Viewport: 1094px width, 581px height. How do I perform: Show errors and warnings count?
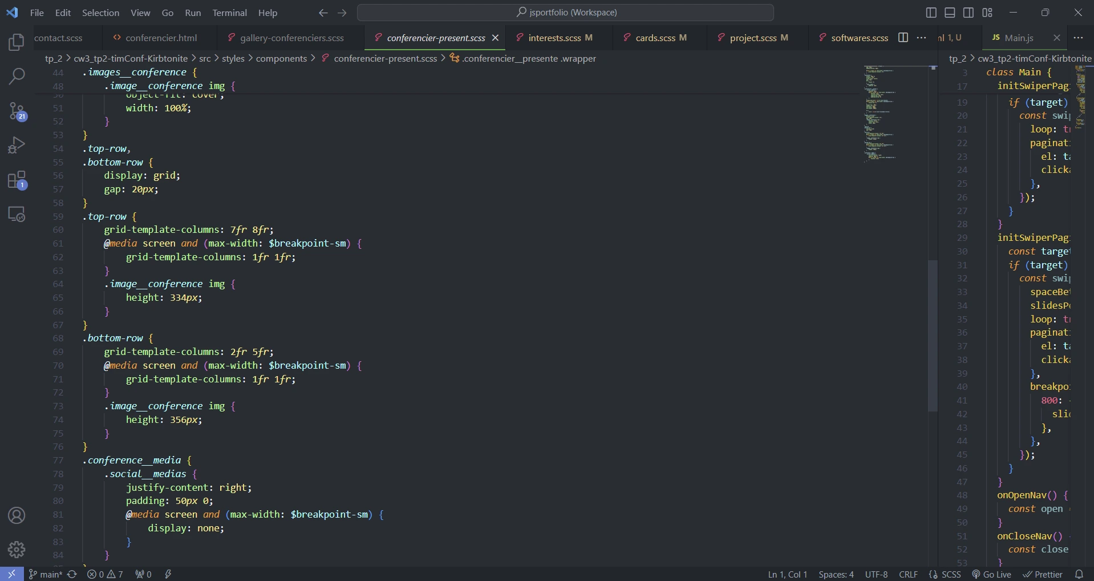click(x=105, y=574)
